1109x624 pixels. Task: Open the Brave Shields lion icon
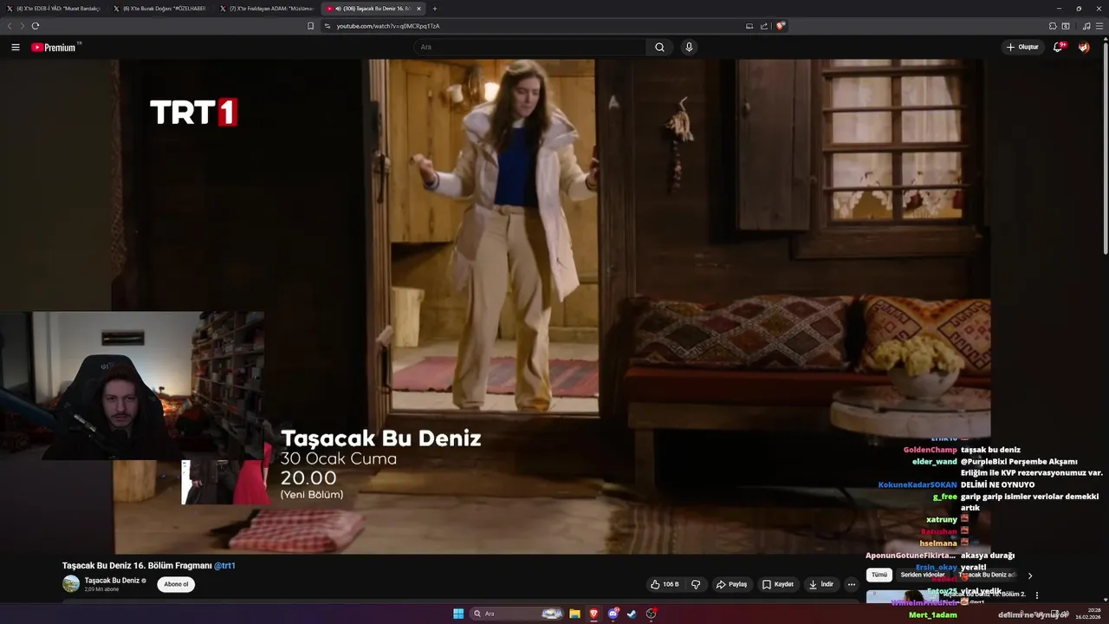tap(781, 26)
